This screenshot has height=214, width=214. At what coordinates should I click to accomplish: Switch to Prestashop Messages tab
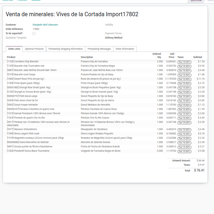[x=99, y=49]
